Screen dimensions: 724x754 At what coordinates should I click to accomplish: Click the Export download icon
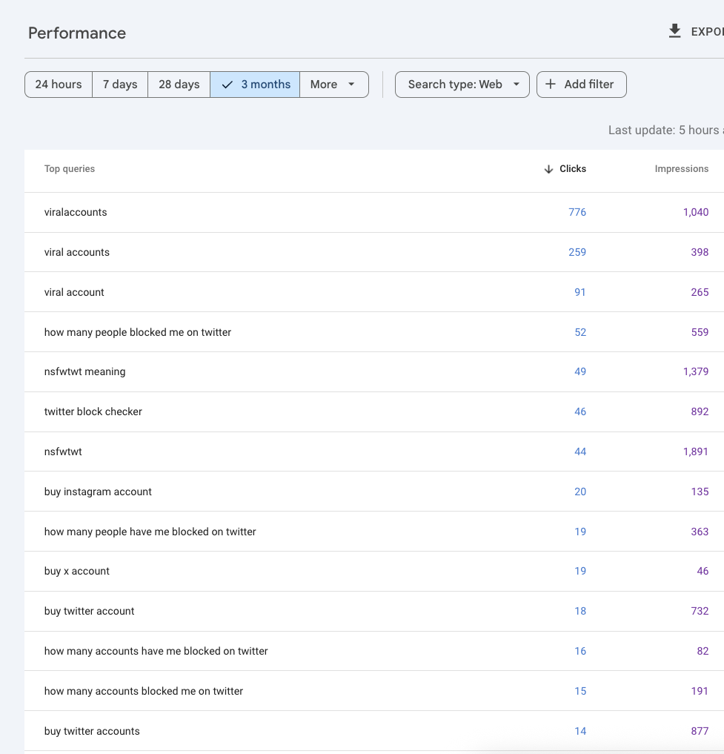(674, 31)
